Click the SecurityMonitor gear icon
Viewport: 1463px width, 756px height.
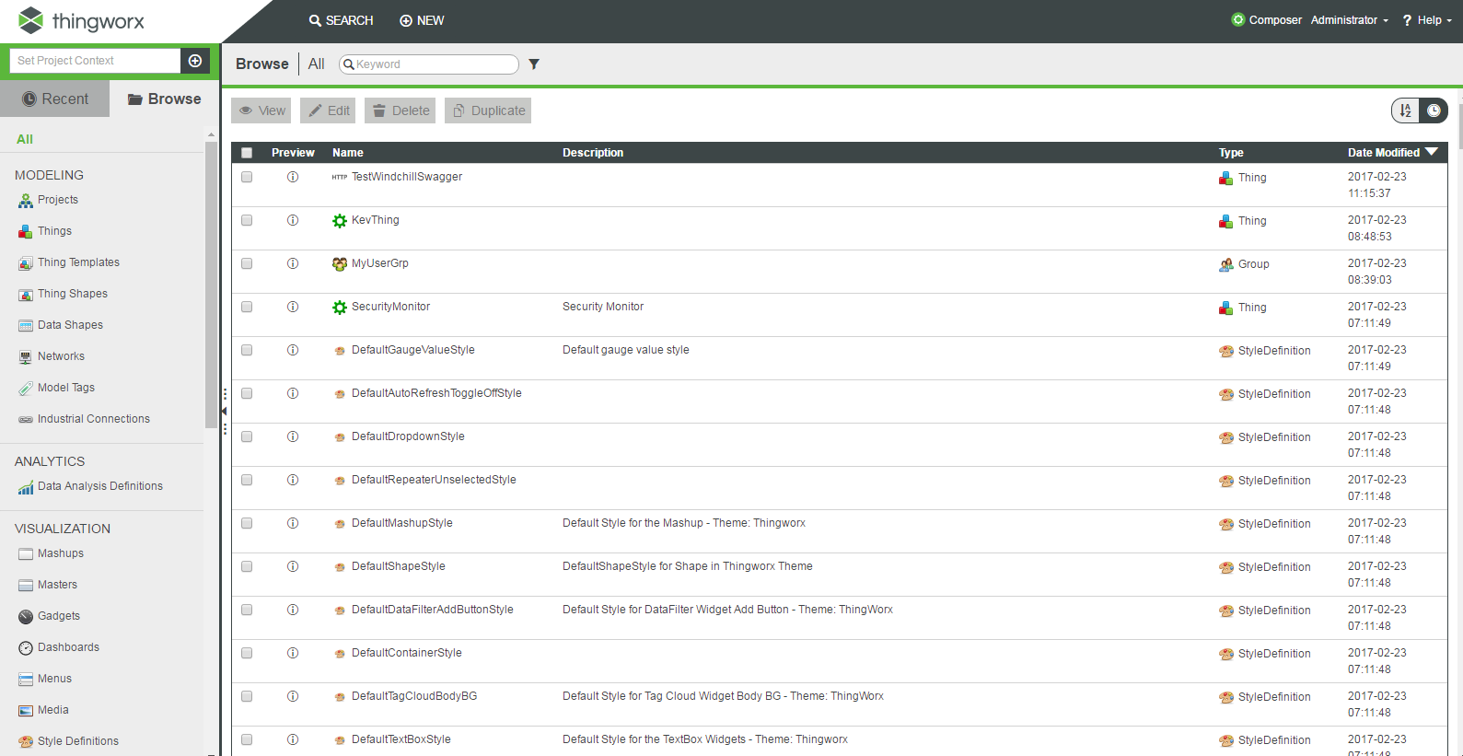(x=340, y=308)
